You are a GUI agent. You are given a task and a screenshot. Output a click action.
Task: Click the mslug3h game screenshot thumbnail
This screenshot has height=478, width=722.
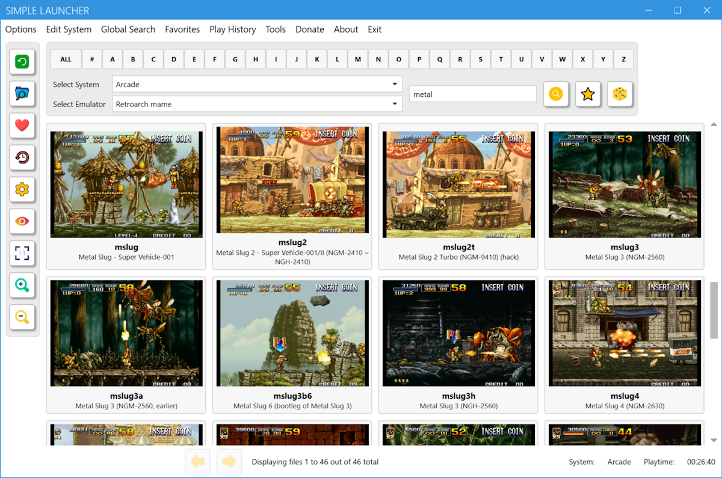click(458, 333)
